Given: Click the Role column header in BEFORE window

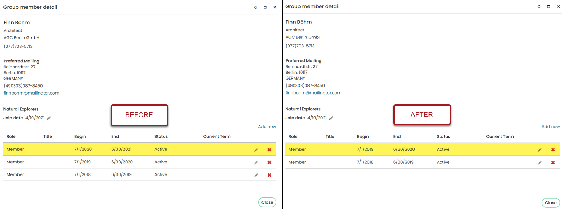Looking at the screenshot, I should (x=11, y=137).
